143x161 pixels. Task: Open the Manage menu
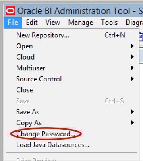[x=81, y=23]
